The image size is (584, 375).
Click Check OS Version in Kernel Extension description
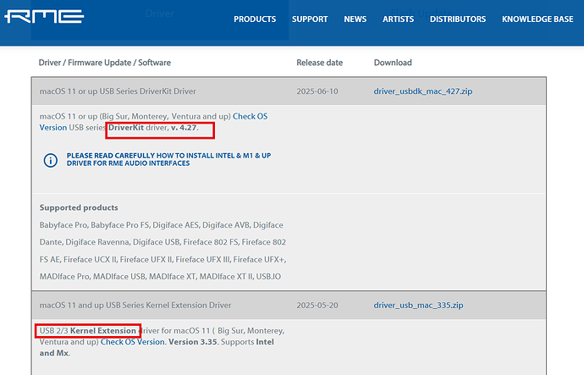point(132,342)
